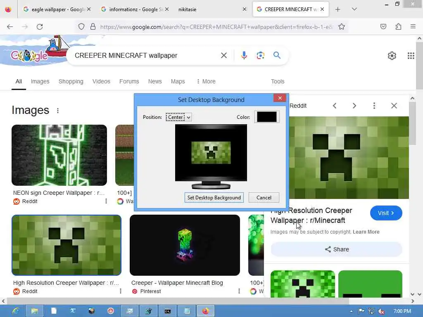Focus the Google search text field

point(146,56)
